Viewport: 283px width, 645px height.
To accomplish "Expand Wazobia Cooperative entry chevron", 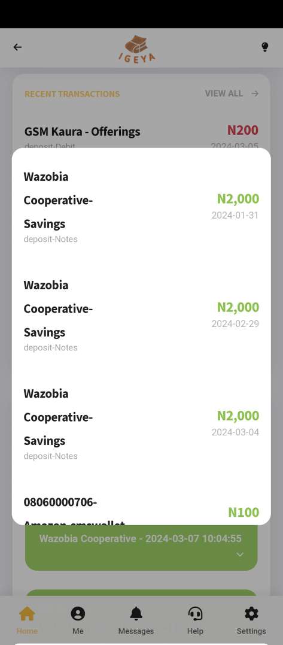I will (240, 555).
